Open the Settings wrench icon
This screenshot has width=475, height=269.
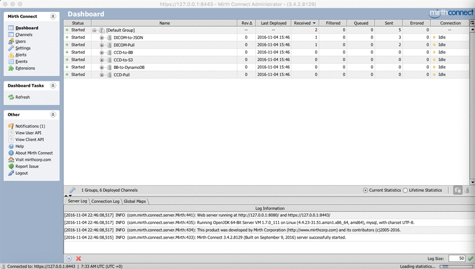11,48
